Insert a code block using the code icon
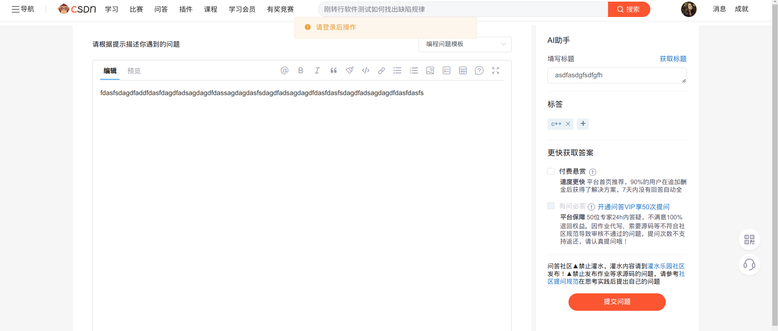Image resolution: width=778 pixels, height=331 pixels. point(365,70)
